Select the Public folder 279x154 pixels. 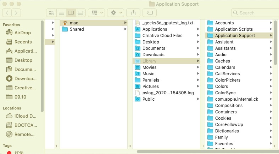[166, 99]
